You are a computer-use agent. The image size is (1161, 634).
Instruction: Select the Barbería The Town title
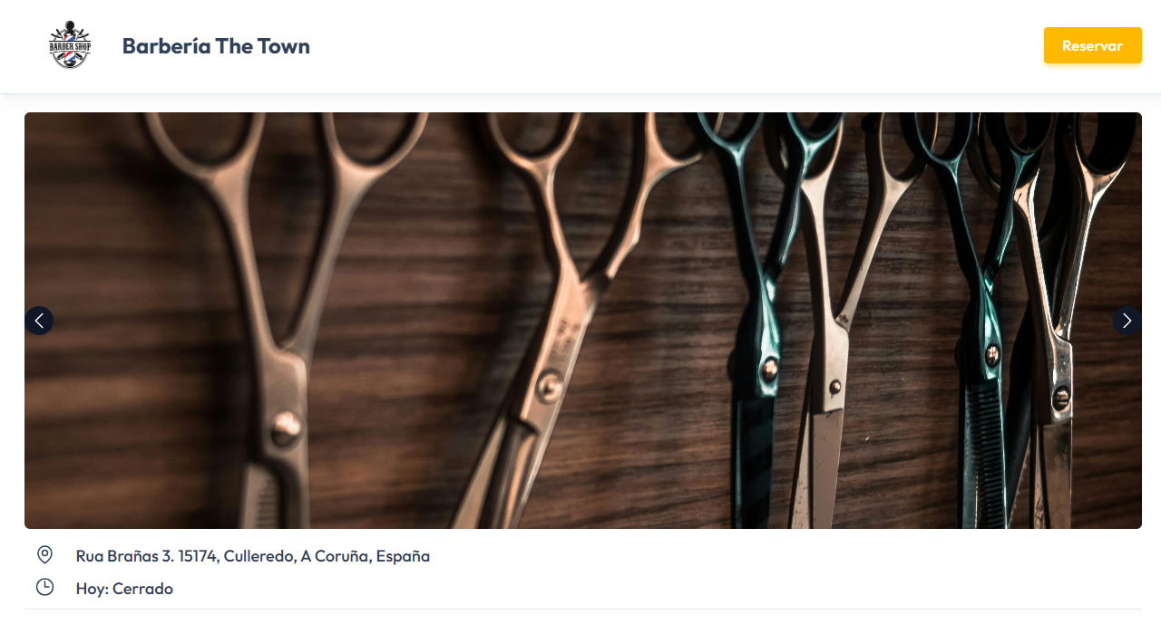[216, 46]
